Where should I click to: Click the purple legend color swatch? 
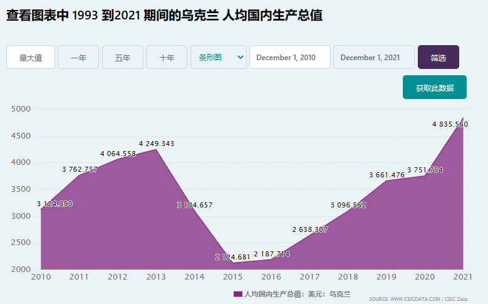237,294
